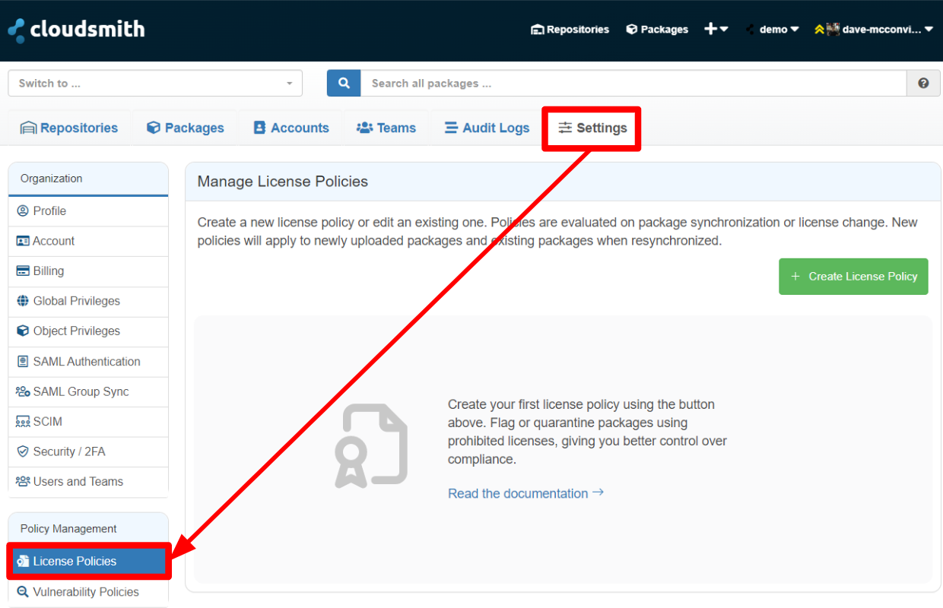Open Billing settings in the sidebar
Screen dimensions: 943x608
(x=88, y=271)
